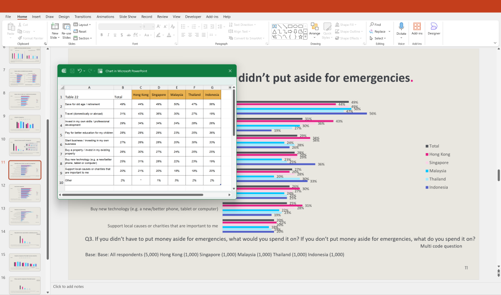
Task: Open Font dialog launcher
Action: (x=176, y=44)
